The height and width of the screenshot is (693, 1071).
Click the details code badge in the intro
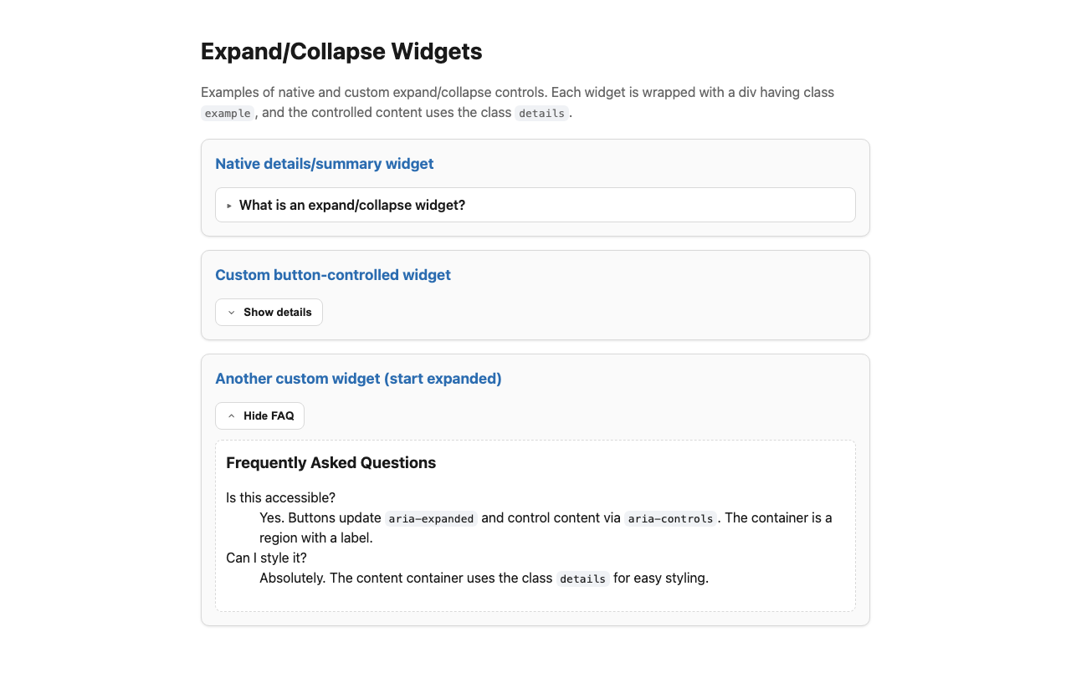[541, 113]
